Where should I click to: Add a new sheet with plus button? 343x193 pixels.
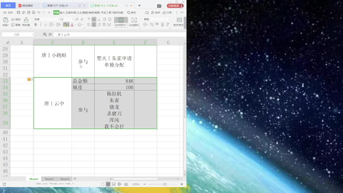[x=75, y=179]
